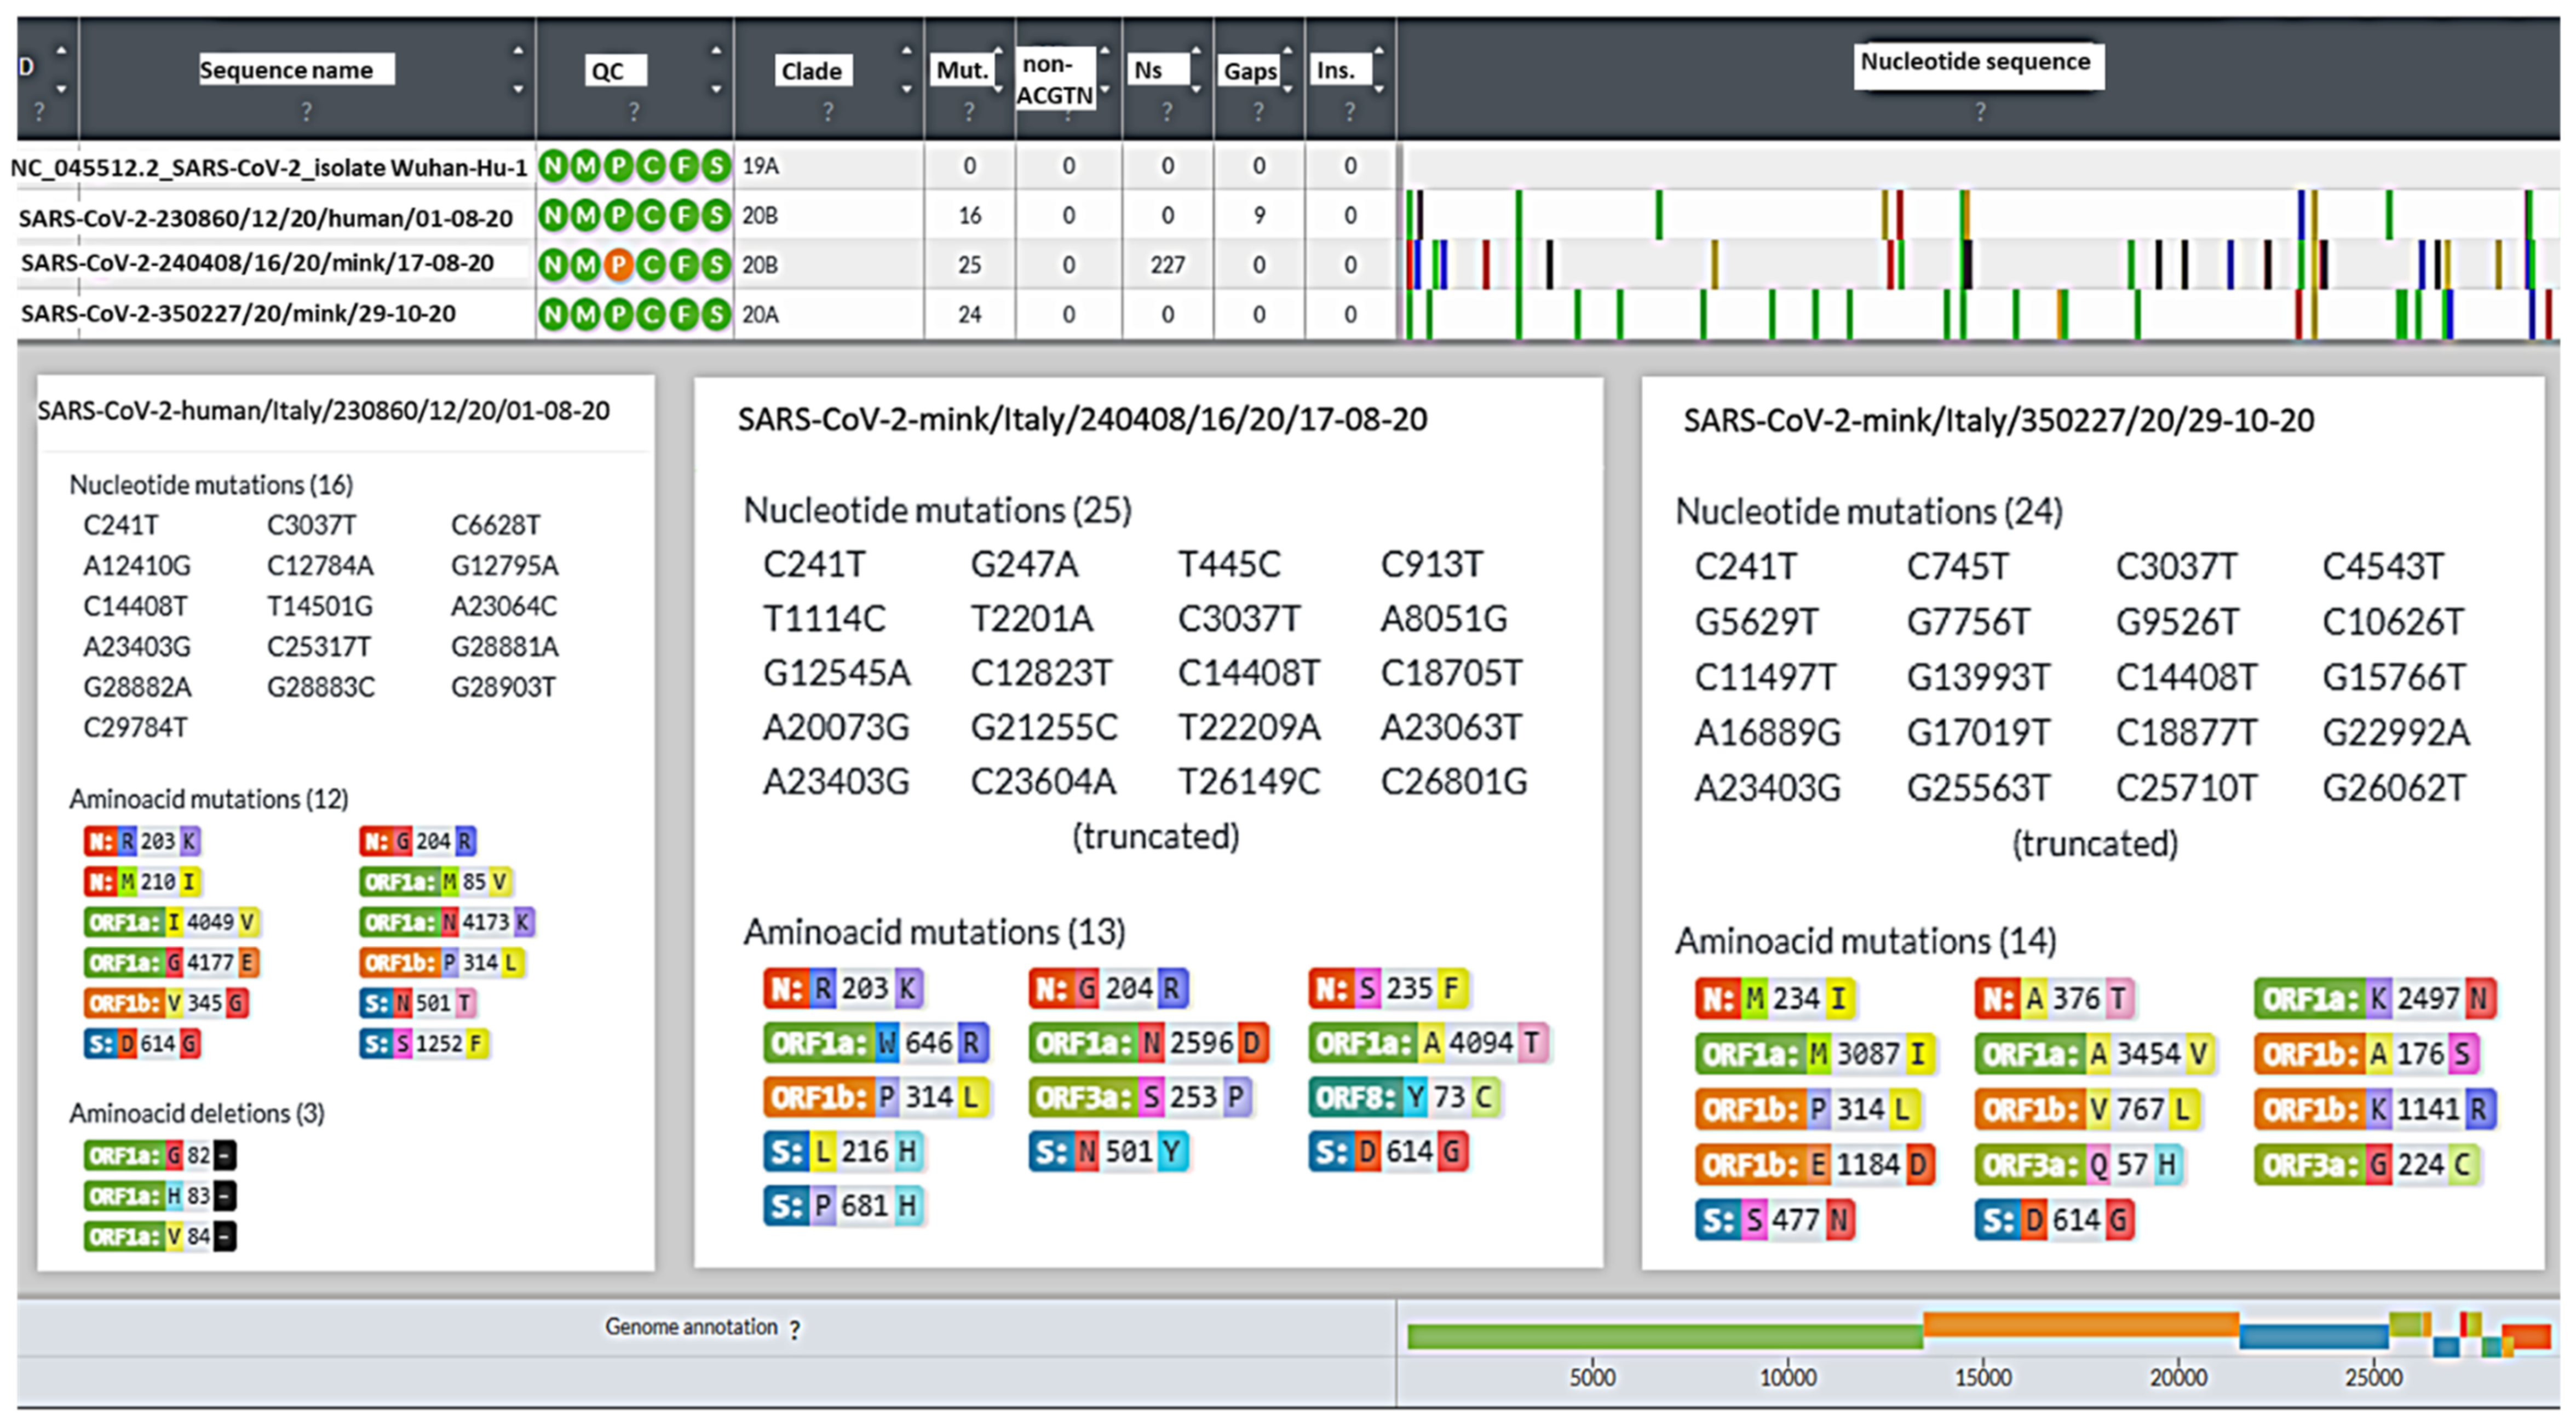Image resolution: width=2576 pixels, height=1426 pixels.
Task: Click the N QC icon for Wuhan-Hu-1
Action: click(553, 166)
